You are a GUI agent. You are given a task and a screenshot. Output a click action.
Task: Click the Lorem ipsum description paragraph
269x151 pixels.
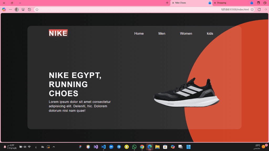[x=80, y=106]
